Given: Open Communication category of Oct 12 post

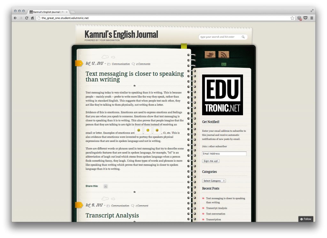Looking at the screenshot, I should pyautogui.click(x=121, y=64).
